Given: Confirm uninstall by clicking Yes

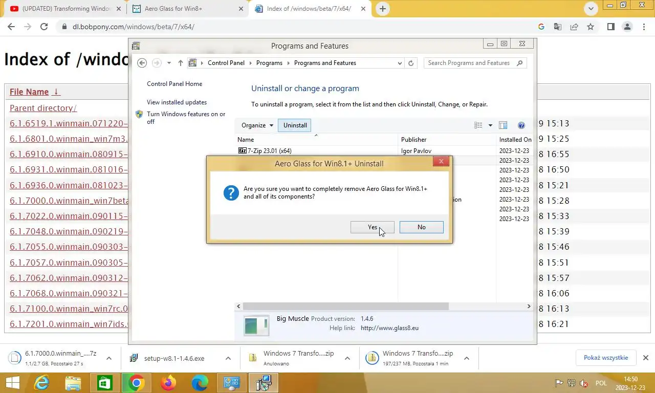Looking at the screenshot, I should 372,227.
